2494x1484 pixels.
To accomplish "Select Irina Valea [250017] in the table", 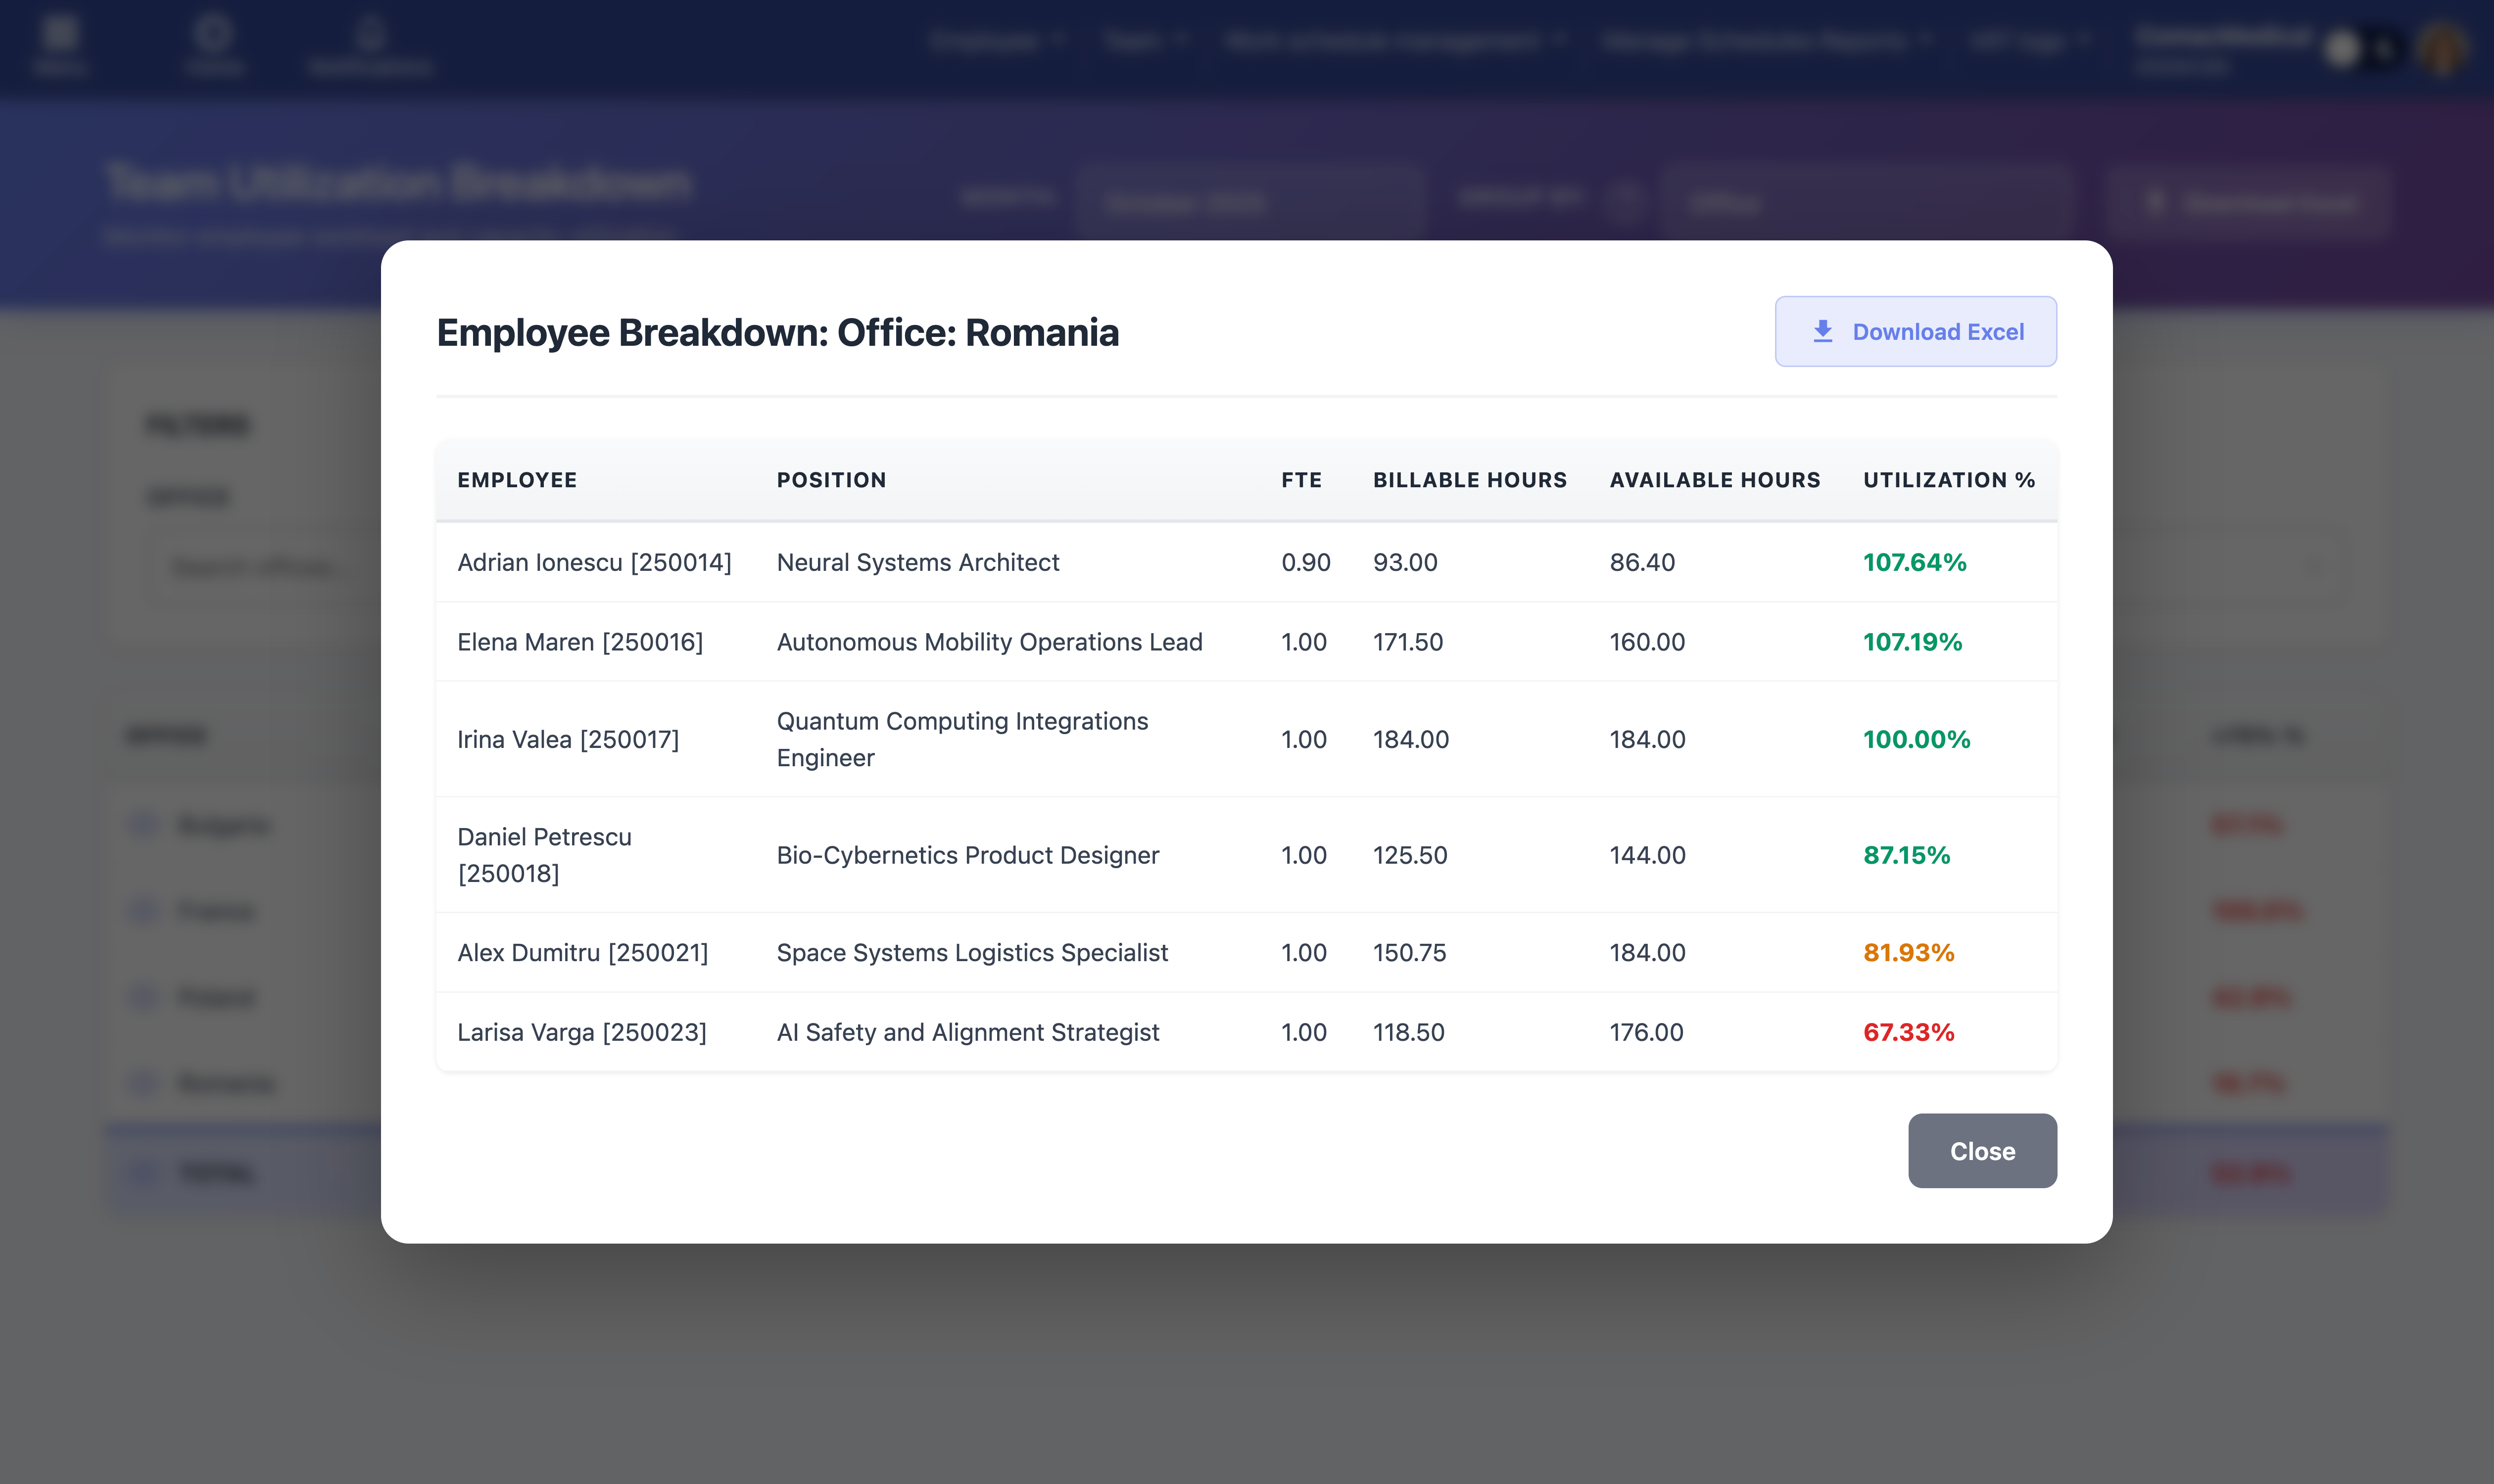I will pyautogui.click(x=568, y=740).
